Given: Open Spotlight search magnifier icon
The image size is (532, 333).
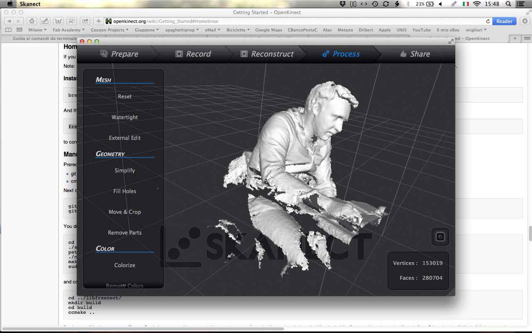Looking at the screenshot, I should point(508,4).
